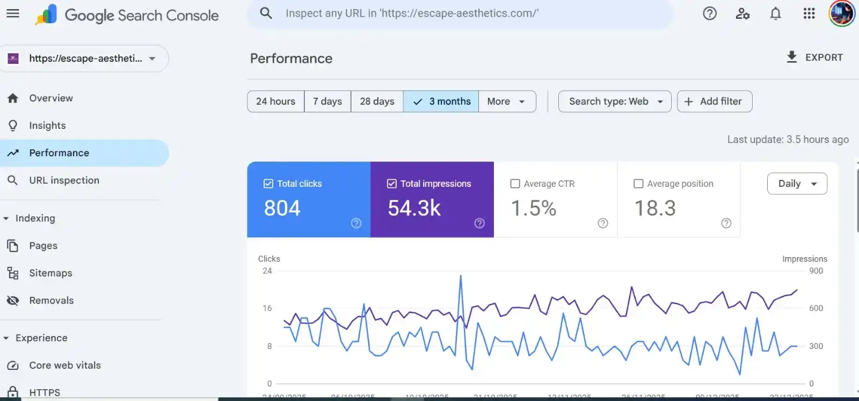The width and height of the screenshot is (859, 401).
Task: Click the Google Search Console logo
Action: [x=127, y=15]
